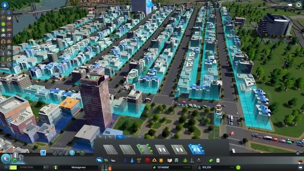Viewport: 304px width, 171px height.
Task: Toggle the blue snapping options button
Action: click(x=43, y=153)
